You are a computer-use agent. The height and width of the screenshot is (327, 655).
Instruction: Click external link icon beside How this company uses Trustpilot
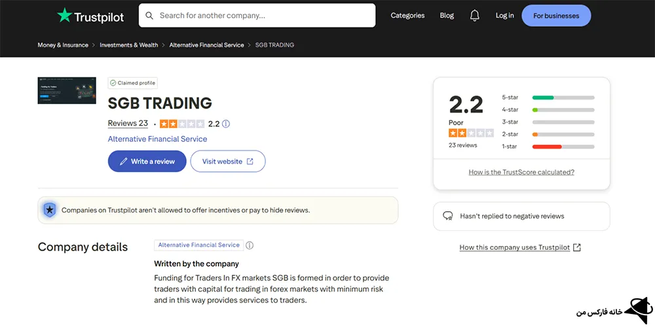click(x=577, y=247)
